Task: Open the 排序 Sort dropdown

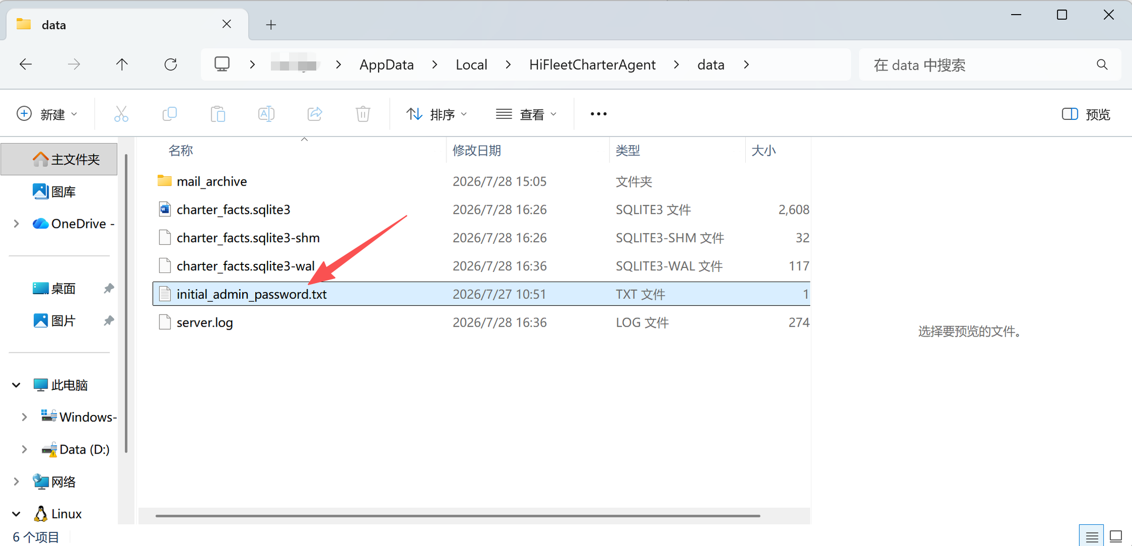Action: click(437, 114)
